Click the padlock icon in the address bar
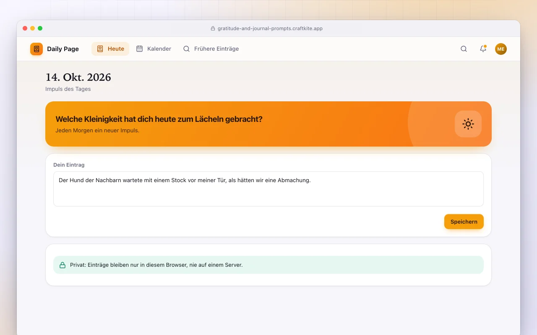 tap(213, 29)
